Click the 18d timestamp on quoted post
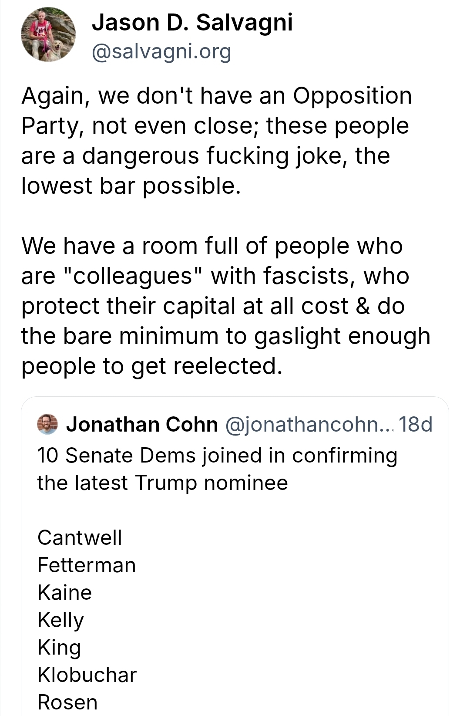Image resolution: width=470 pixels, height=716 pixels. point(415,424)
